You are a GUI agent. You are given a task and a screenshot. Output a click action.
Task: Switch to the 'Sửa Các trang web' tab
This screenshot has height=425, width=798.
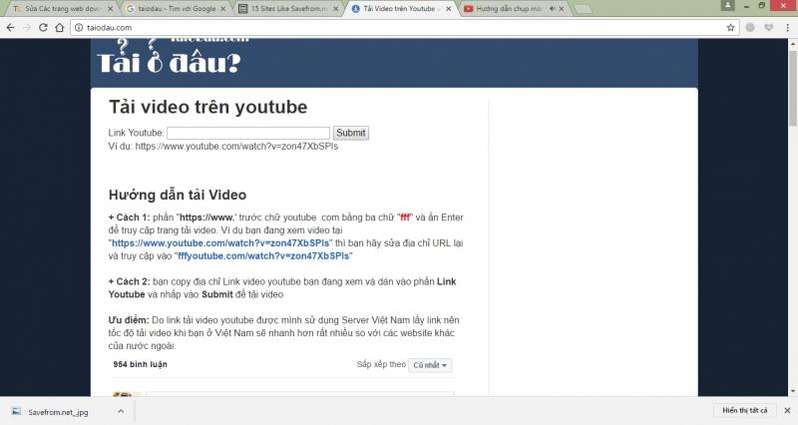(x=60, y=8)
